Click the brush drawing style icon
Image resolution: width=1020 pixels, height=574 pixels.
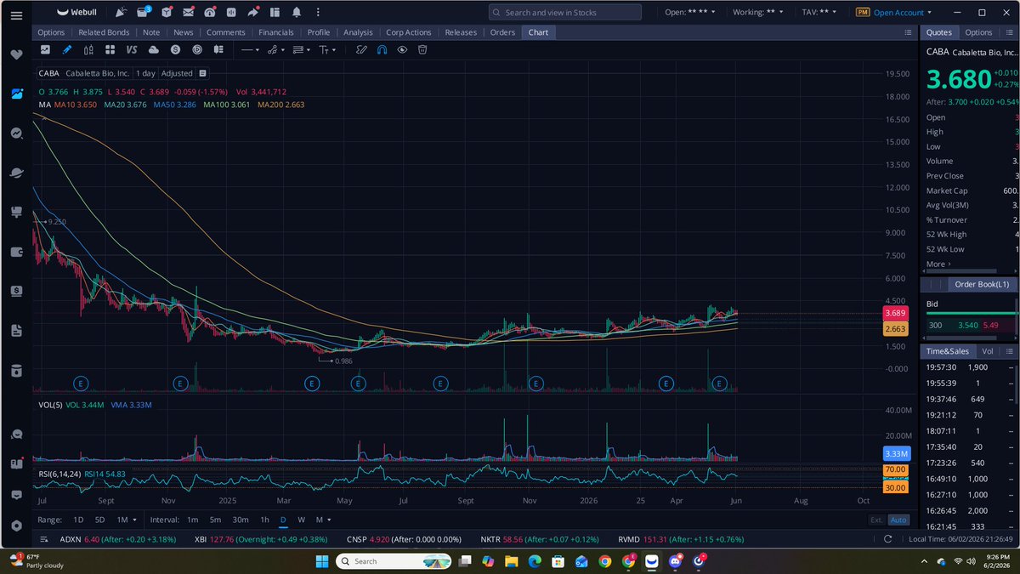(361, 50)
